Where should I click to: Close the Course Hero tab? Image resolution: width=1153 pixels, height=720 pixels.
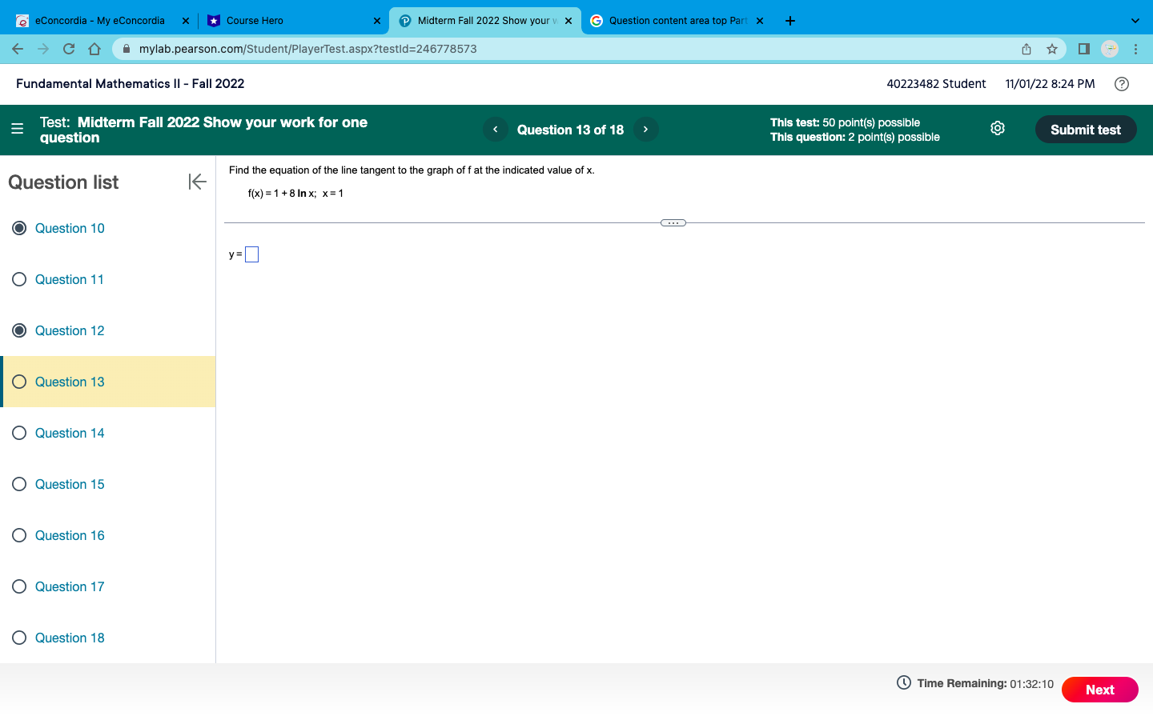pyautogui.click(x=377, y=21)
